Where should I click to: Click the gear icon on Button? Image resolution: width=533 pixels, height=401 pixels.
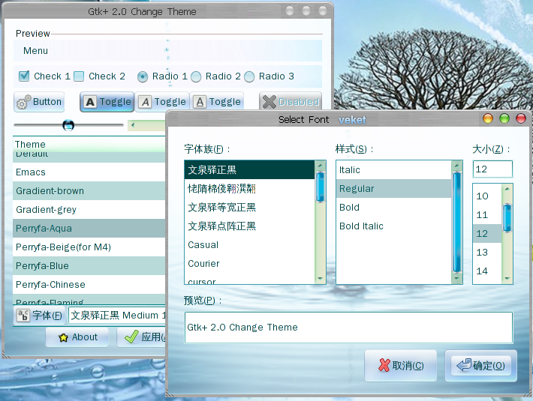click(23, 102)
